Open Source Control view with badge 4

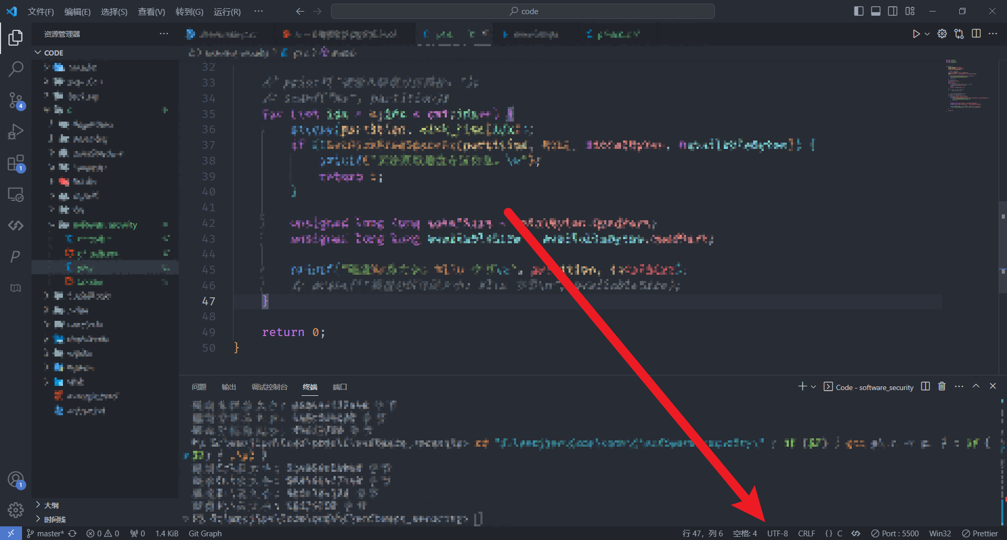16,100
